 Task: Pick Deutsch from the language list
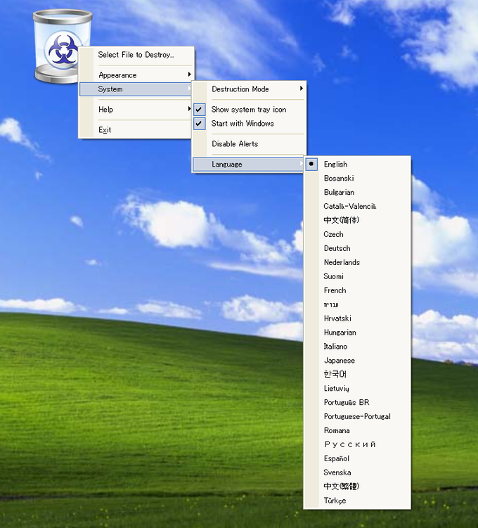coord(357,248)
